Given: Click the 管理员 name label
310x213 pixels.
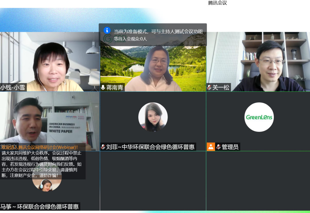Looking at the screenshot, I should point(230,147).
